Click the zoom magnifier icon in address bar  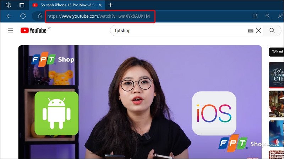pyautogui.click(x=268, y=16)
